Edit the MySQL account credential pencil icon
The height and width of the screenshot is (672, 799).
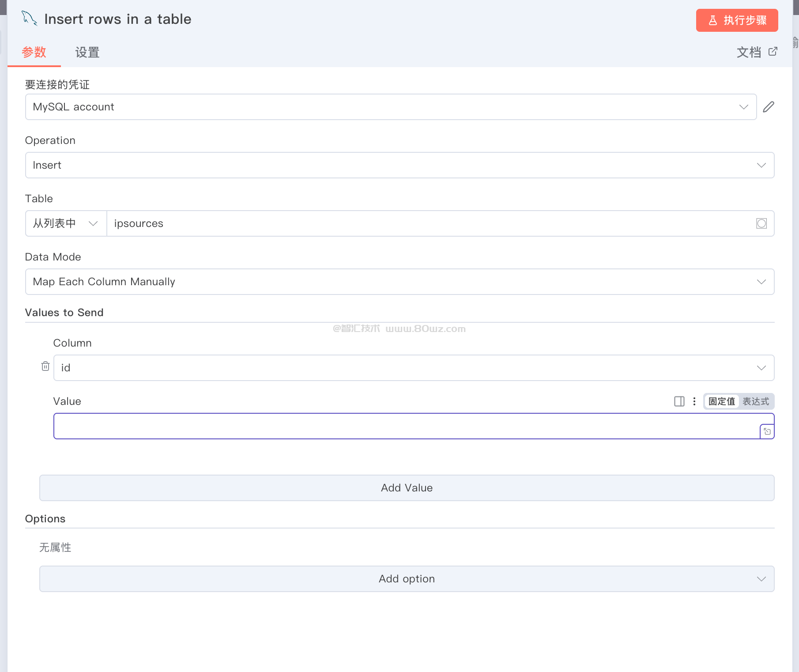click(769, 107)
